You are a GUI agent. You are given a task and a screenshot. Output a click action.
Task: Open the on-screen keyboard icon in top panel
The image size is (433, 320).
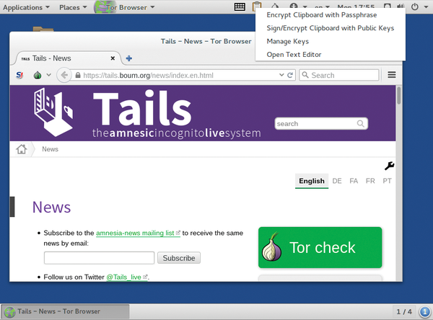(x=240, y=6)
